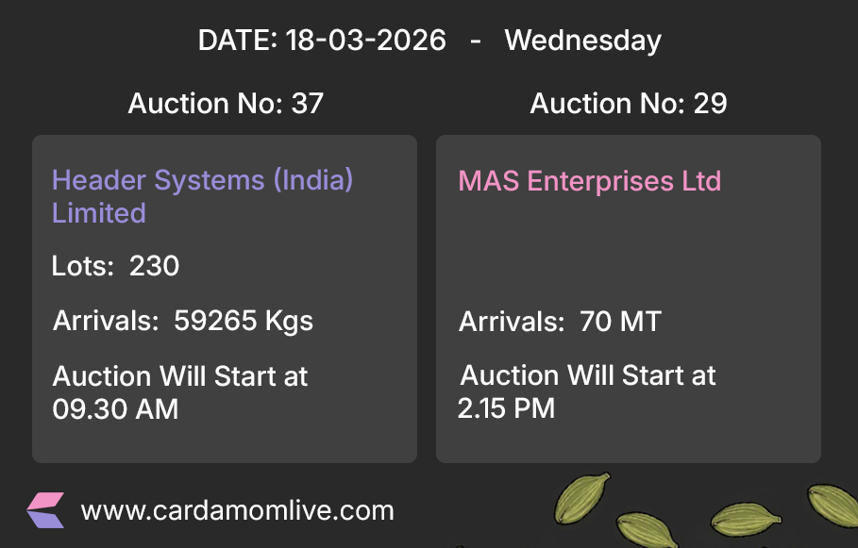
Task: Click the Wednesday weekday label
Action: coord(582,41)
